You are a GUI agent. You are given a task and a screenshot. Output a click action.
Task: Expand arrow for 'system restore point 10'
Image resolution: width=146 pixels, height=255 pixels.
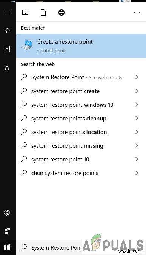click(x=137, y=159)
